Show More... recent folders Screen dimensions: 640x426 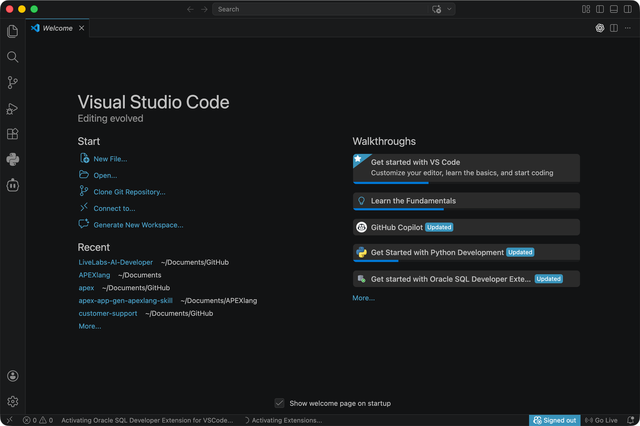pyautogui.click(x=89, y=326)
